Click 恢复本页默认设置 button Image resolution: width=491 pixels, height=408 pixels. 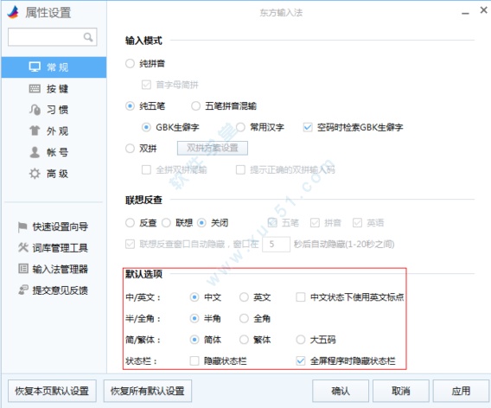point(52,391)
